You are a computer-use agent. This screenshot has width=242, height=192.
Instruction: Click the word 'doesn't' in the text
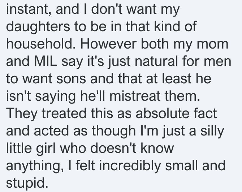click(113, 148)
